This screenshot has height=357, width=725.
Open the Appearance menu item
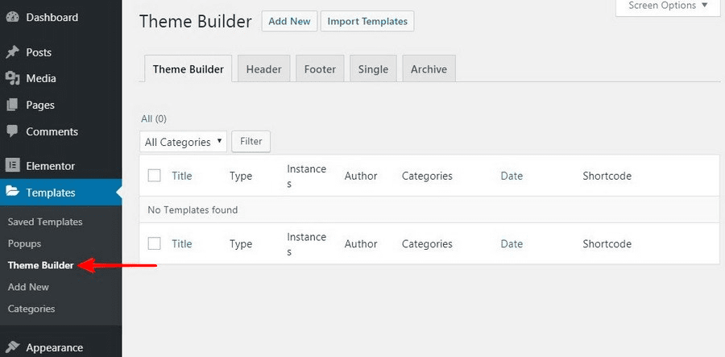point(60,347)
